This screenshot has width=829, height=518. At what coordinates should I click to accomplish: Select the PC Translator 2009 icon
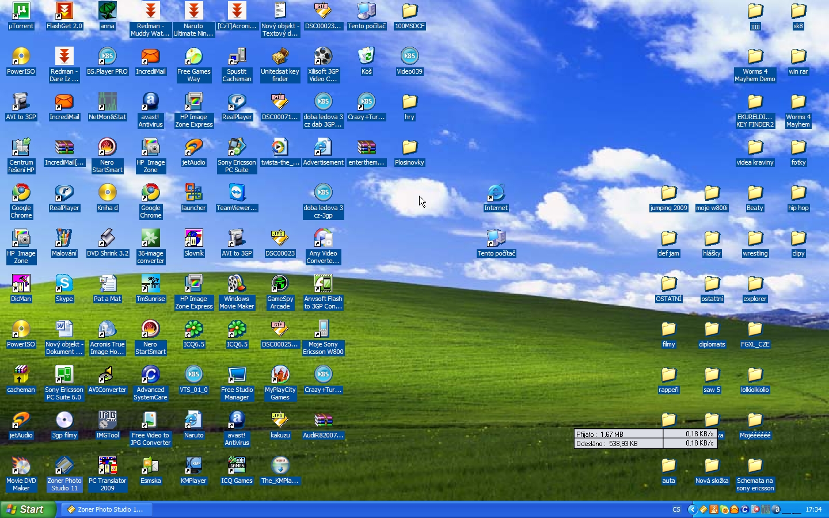pyautogui.click(x=108, y=474)
